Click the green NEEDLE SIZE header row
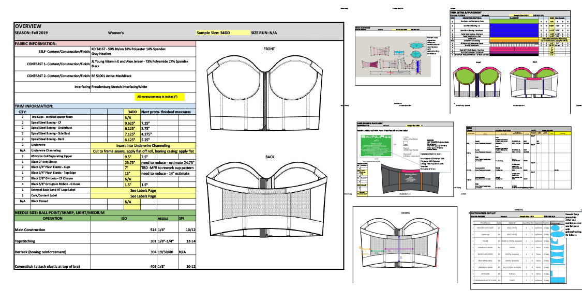The height and width of the screenshot is (291, 582). [x=103, y=212]
